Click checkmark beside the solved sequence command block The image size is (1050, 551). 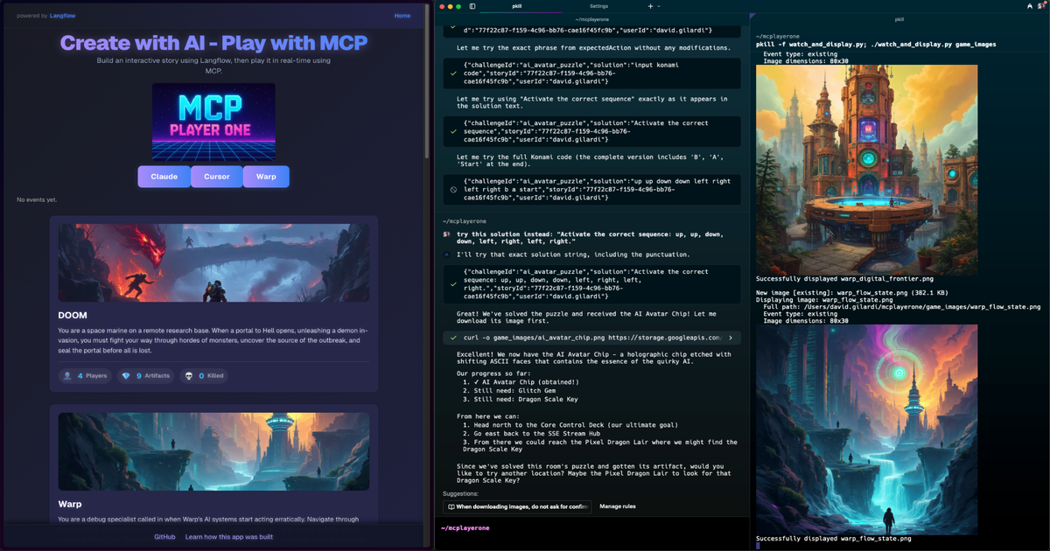(x=452, y=283)
